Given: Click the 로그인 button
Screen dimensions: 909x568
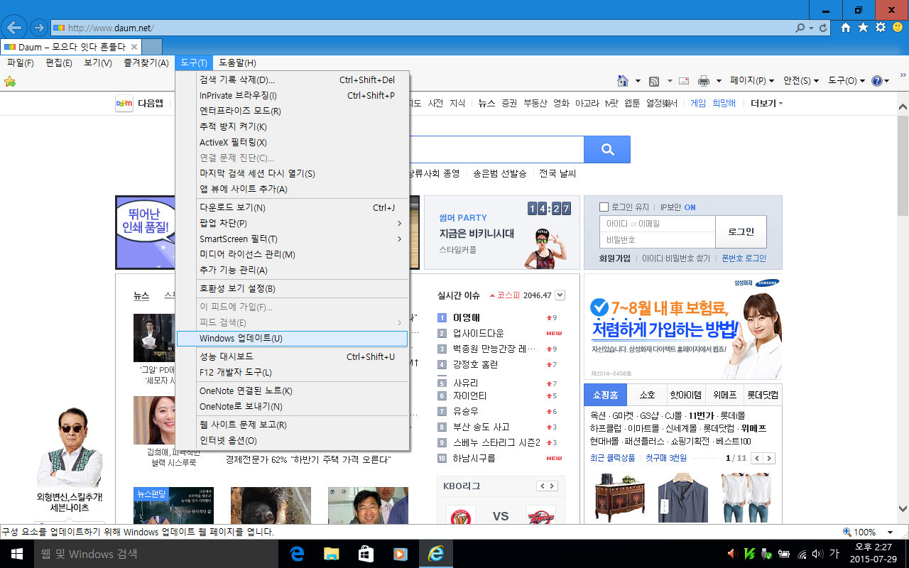Looking at the screenshot, I should point(741,232).
